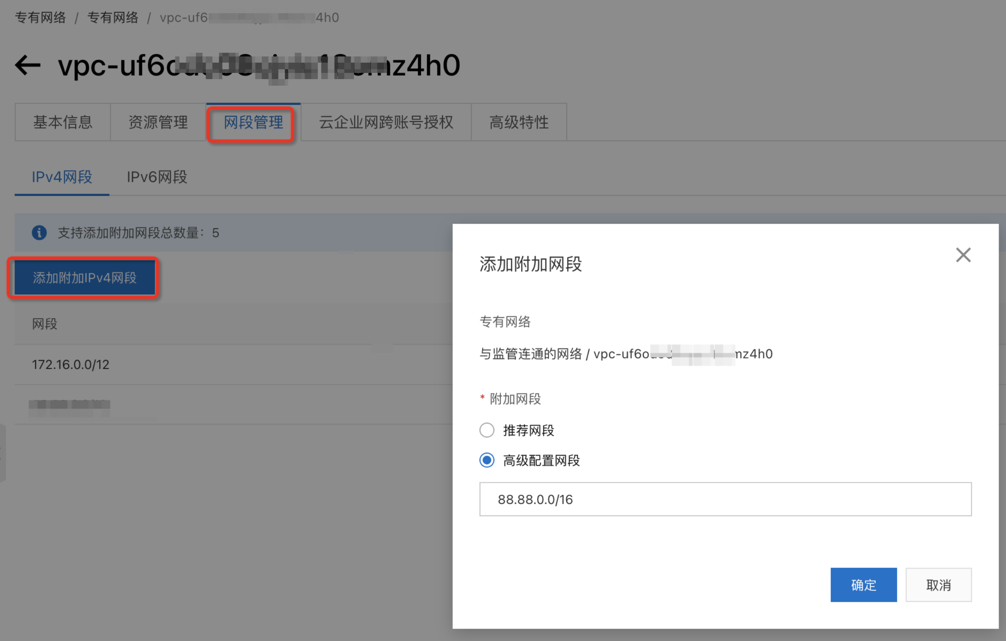Open the 云企业网跨账号授权 tab

click(x=386, y=122)
